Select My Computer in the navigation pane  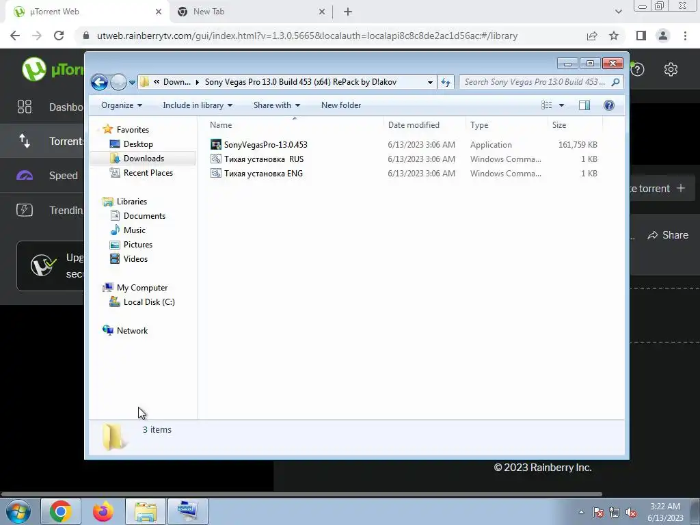(x=142, y=288)
